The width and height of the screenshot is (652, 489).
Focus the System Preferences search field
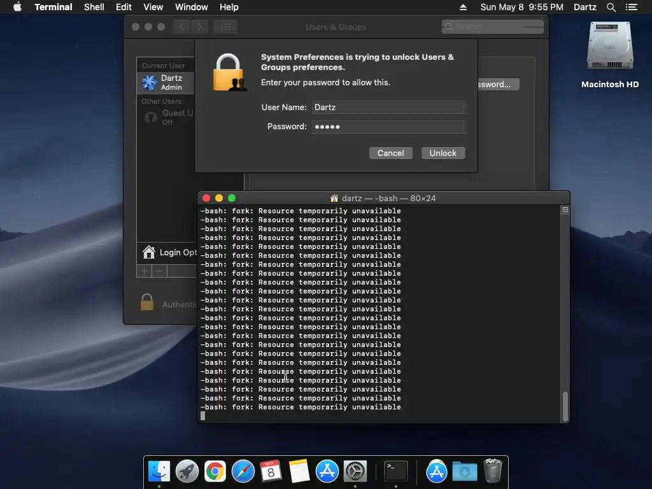pos(493,27)
